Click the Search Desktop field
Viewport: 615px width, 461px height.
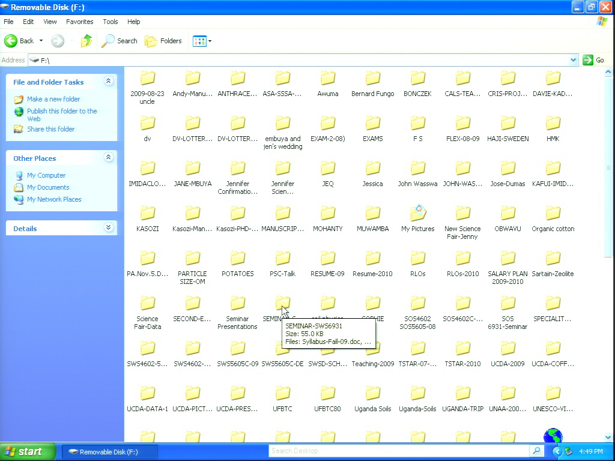point(399,451)
